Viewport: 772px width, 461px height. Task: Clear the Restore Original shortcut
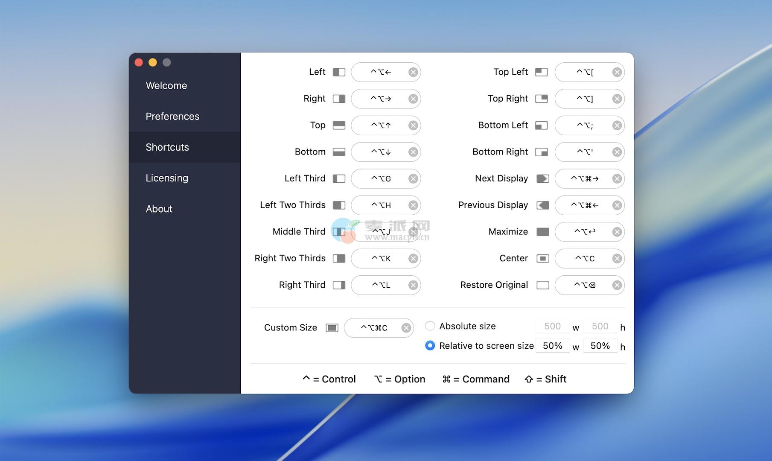click(x=617, y=285)
